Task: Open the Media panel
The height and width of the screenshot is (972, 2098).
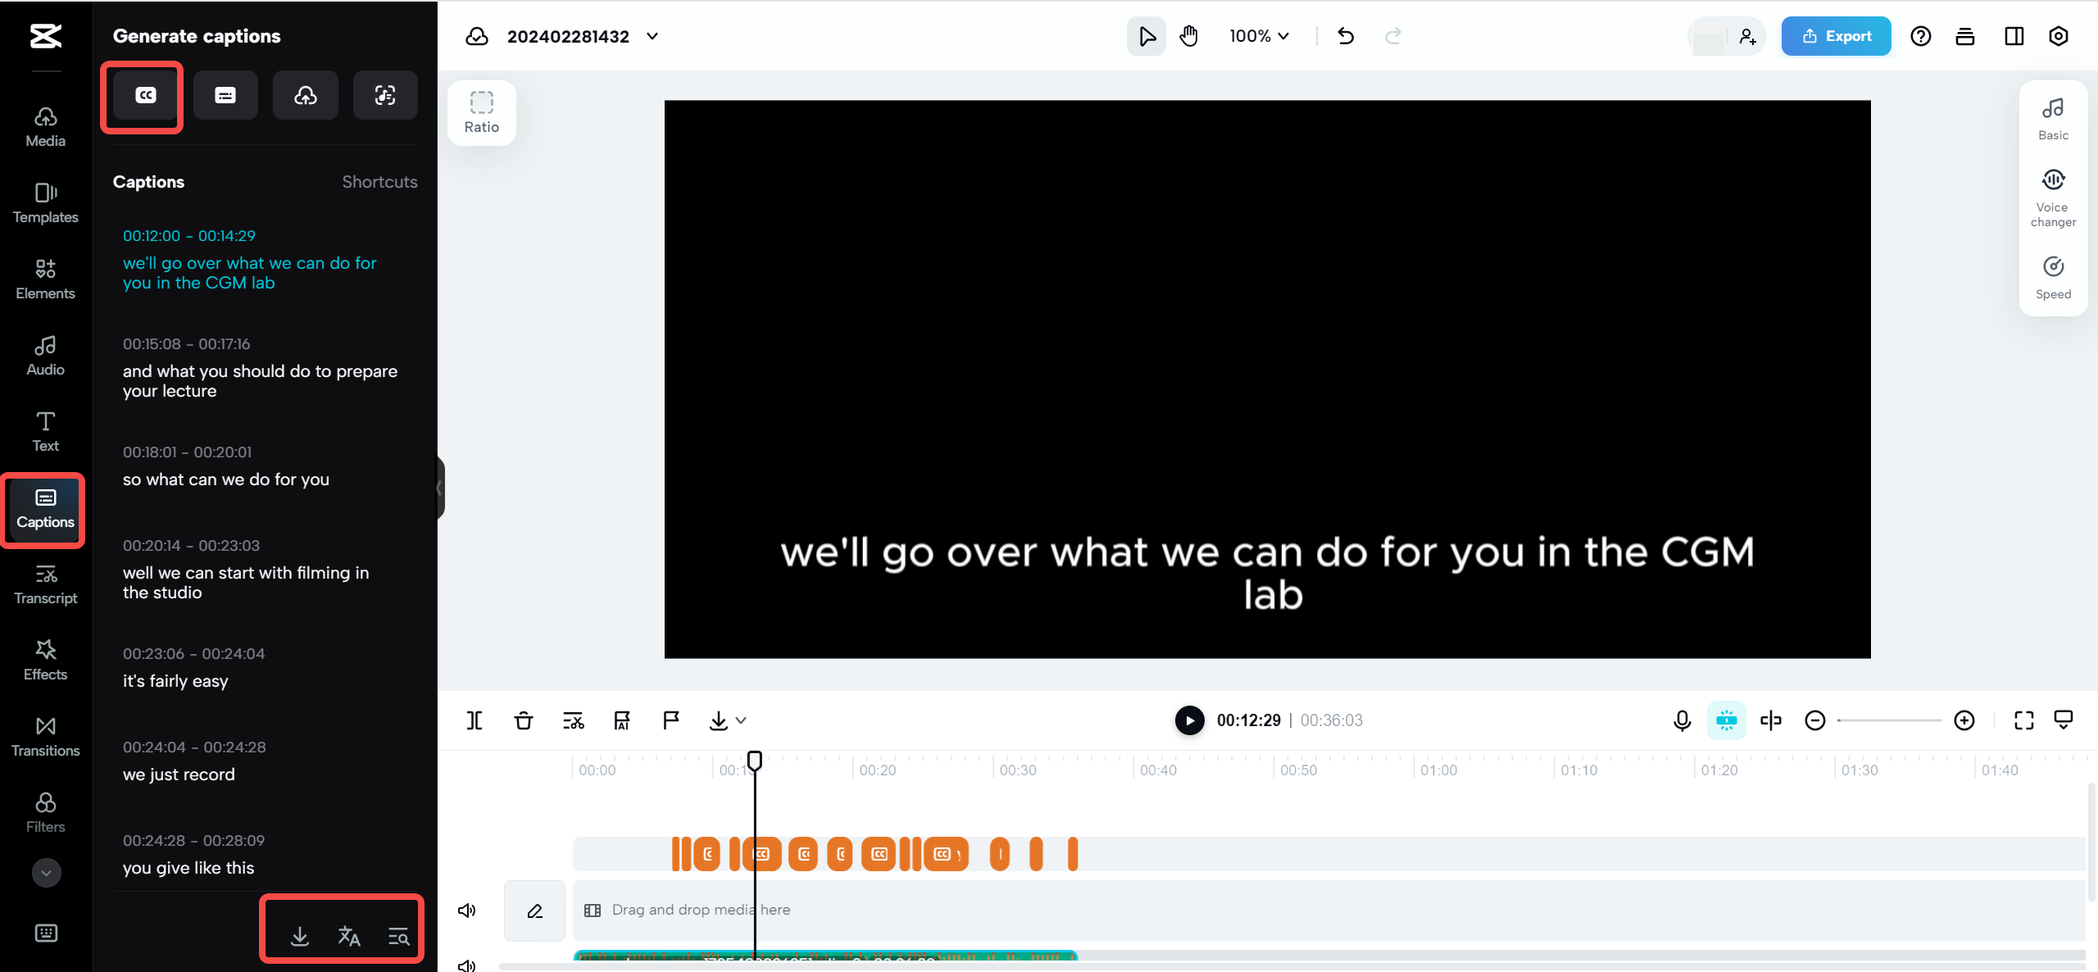Action: click(x=45, y=127)
